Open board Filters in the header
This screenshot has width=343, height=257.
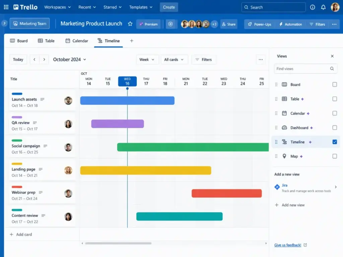coord(317,24)
